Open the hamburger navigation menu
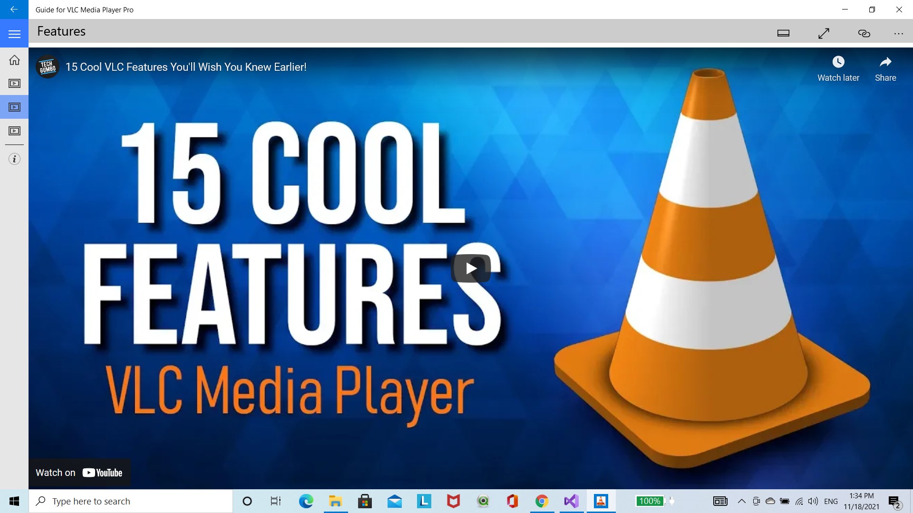Image resolution: width=913 pixels, height=513 pixels. [14, 34]
